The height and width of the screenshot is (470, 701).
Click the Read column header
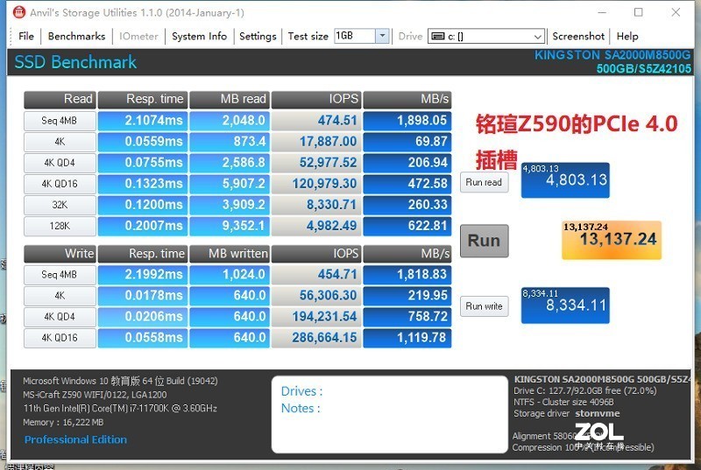[60, 100]
